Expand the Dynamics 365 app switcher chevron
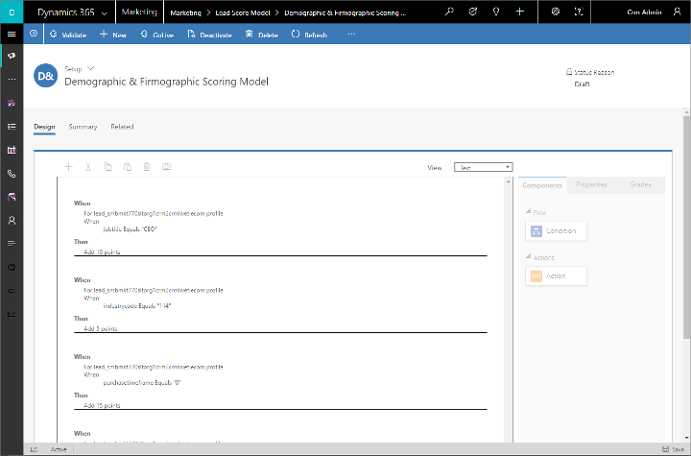The image size is (691, 456). [105, 12]
